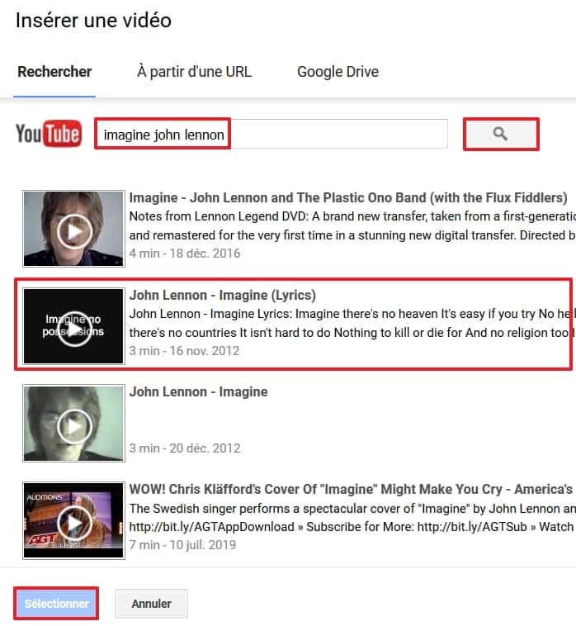This screenshot has height=626, width=576.
Task: Open the Google Drive tab
Action: pos(338,72)
